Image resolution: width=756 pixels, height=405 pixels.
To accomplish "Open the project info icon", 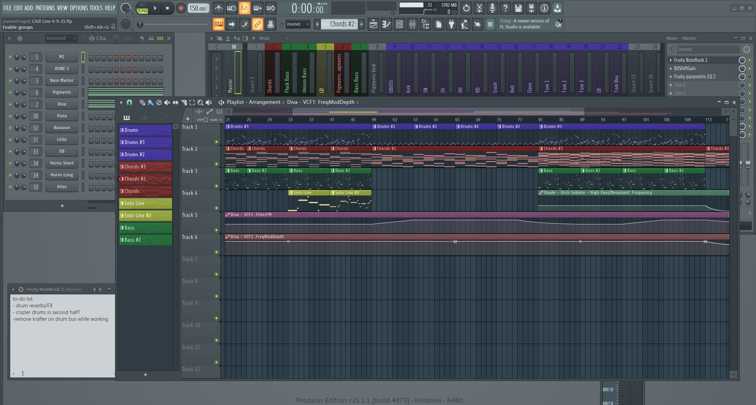I will 544,8.
